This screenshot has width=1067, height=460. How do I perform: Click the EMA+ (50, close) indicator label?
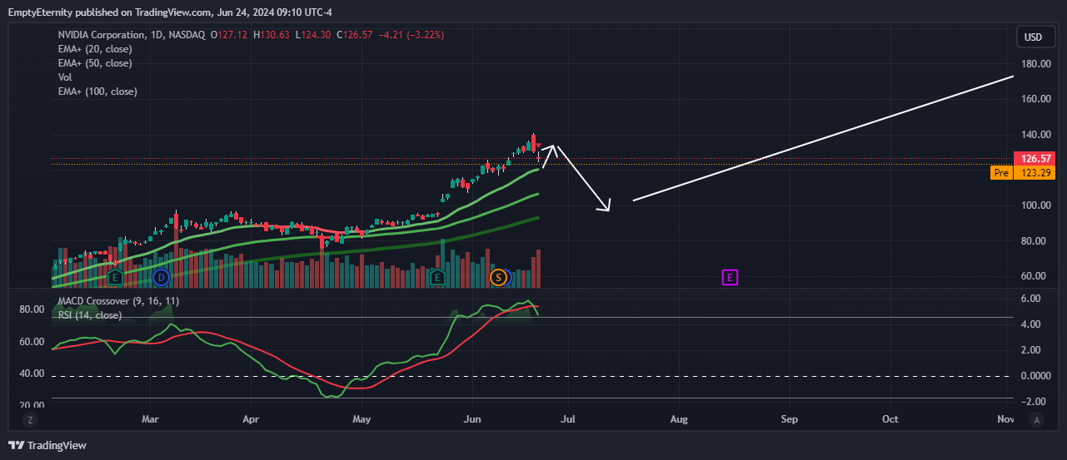[x=95, y=63]
